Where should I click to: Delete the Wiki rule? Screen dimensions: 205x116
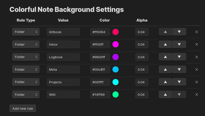[x=196, y=94]
